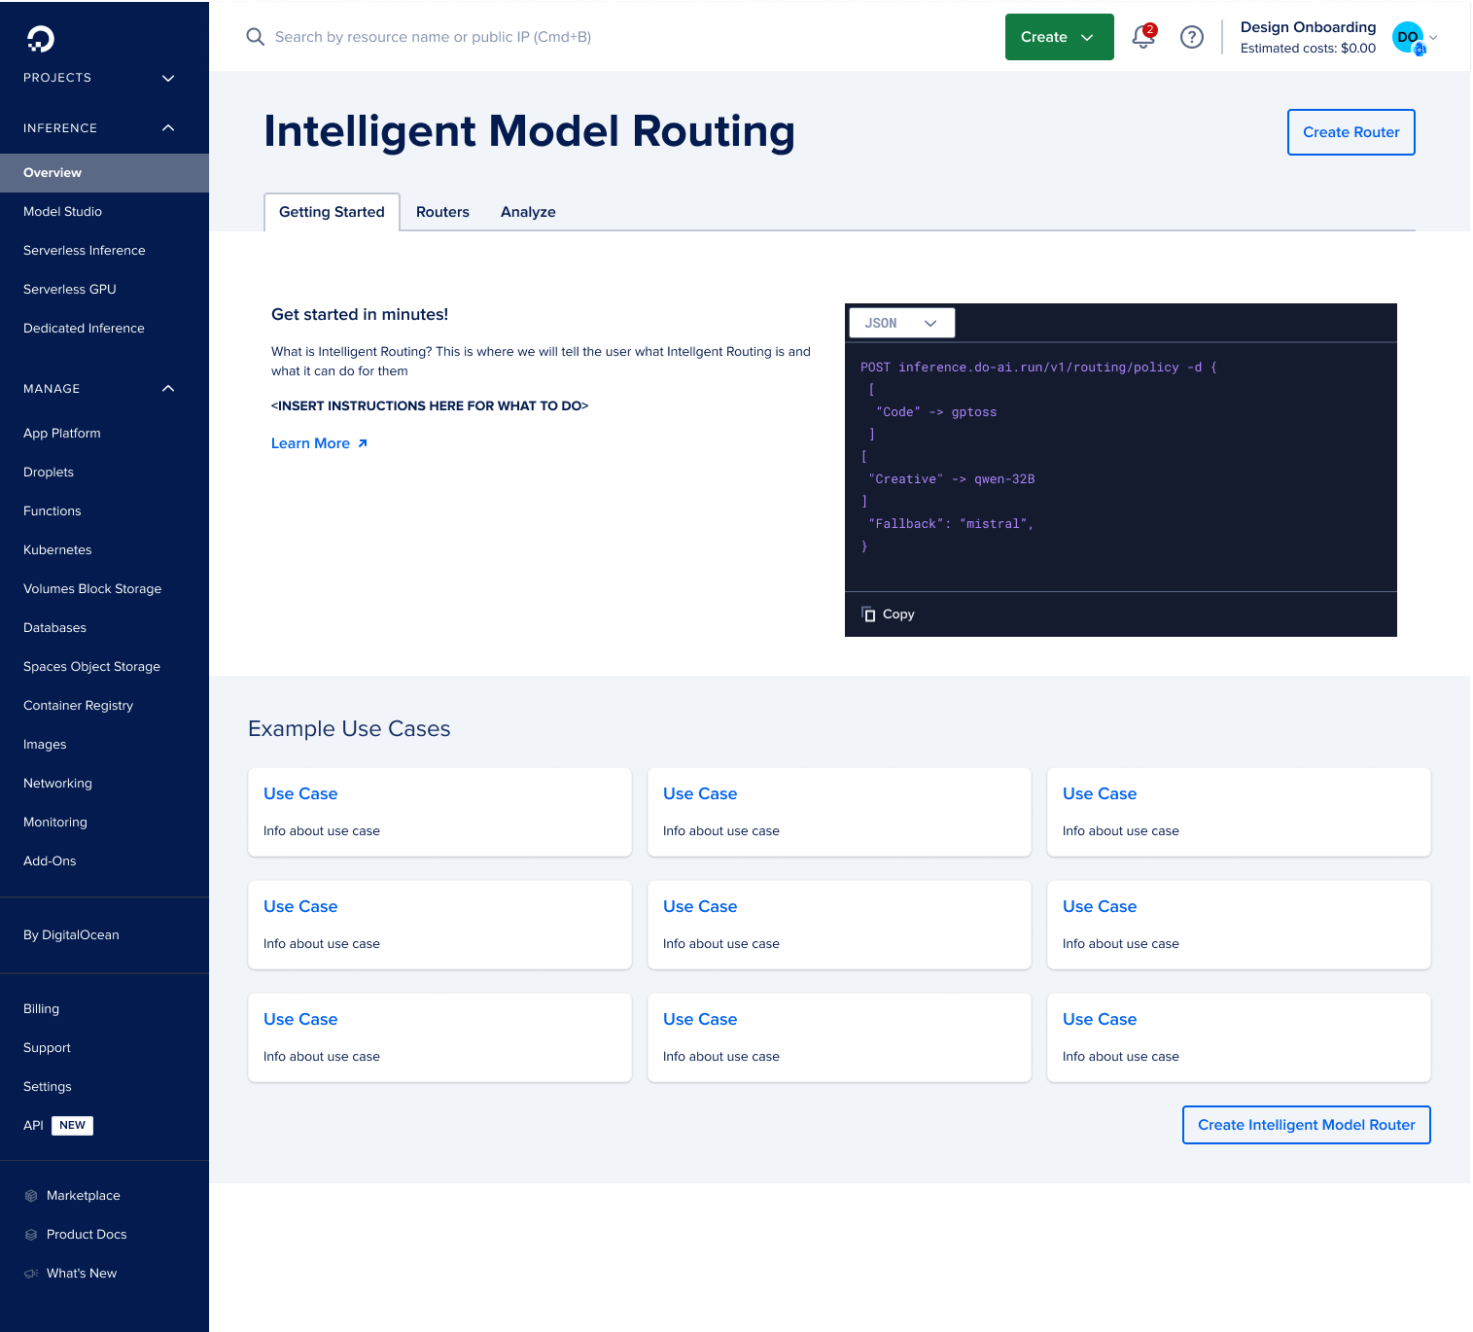Click the DO user avatar
This screenshot has width=1473, height=1332.
[1408, 37]
